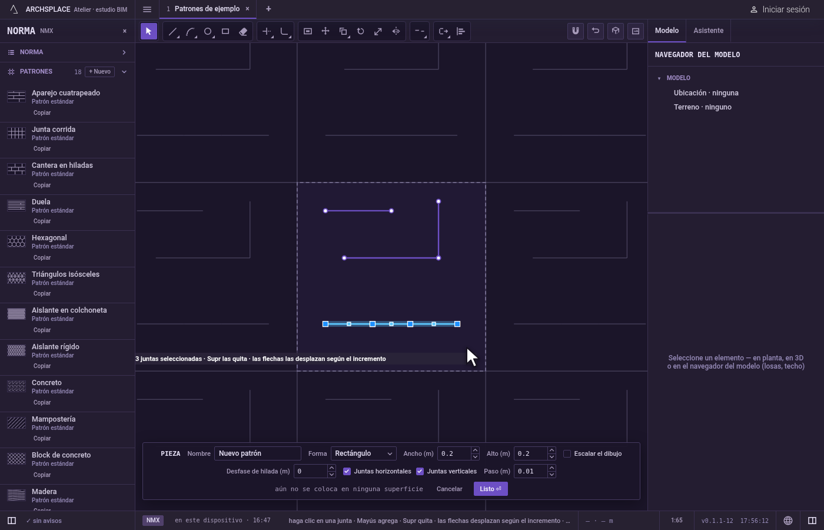This screenshot has height=530, width=824.
Task: Click the Nombre input field
Action: (x=258, y=453)
